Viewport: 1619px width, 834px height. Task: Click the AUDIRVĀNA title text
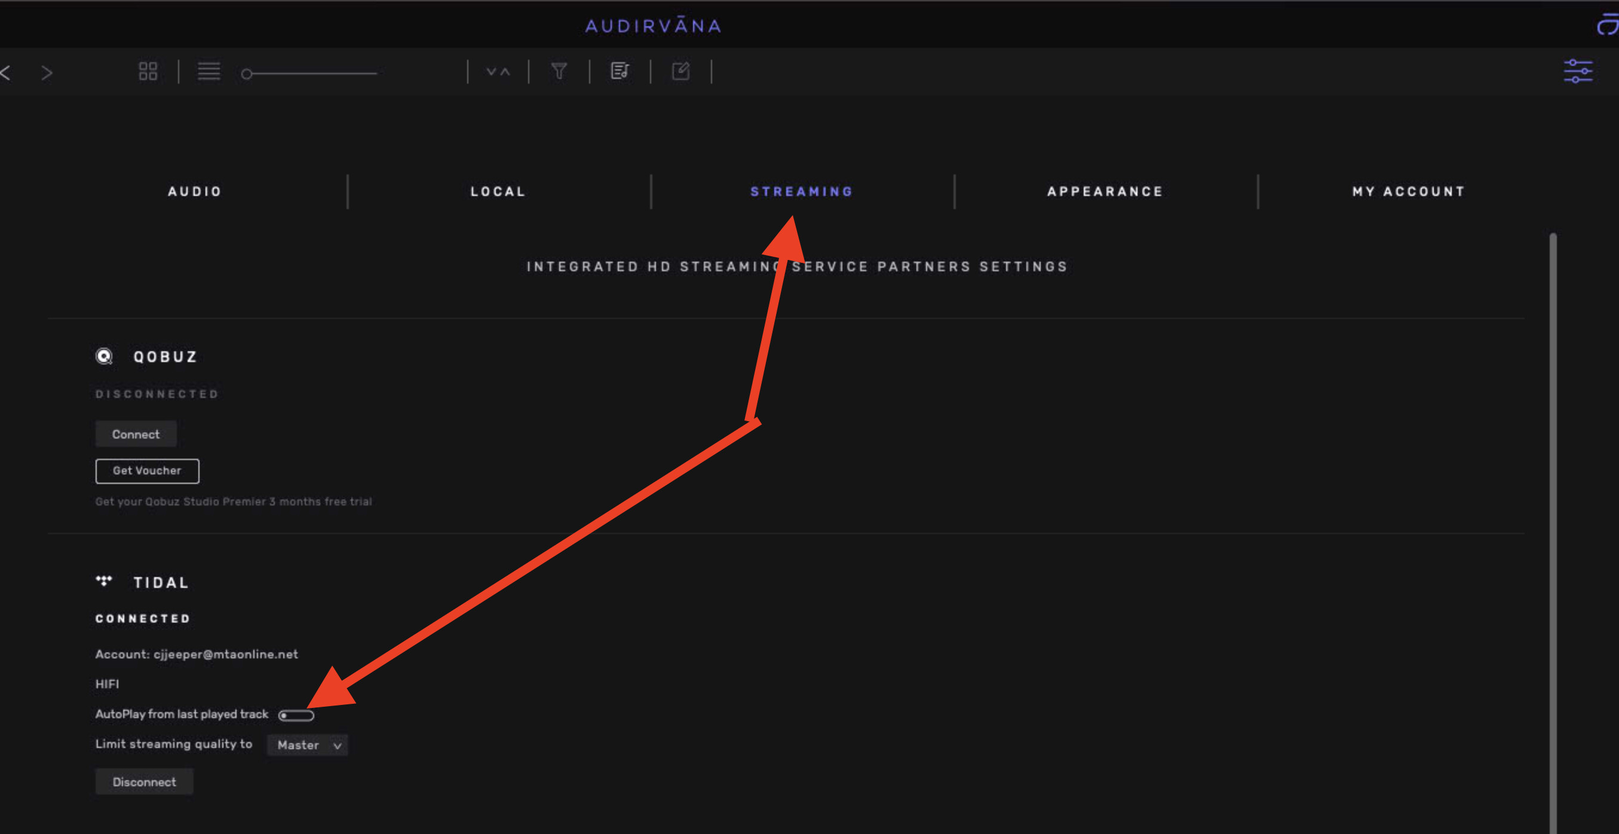coord(654,25)
